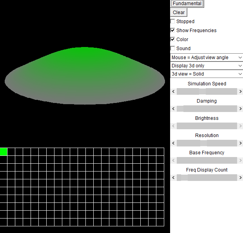Open the Mouse = Adjust view angle dropdown
243x233 pixels.
(207, 58)
